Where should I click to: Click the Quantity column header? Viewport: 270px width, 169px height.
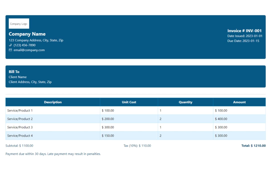185,102
